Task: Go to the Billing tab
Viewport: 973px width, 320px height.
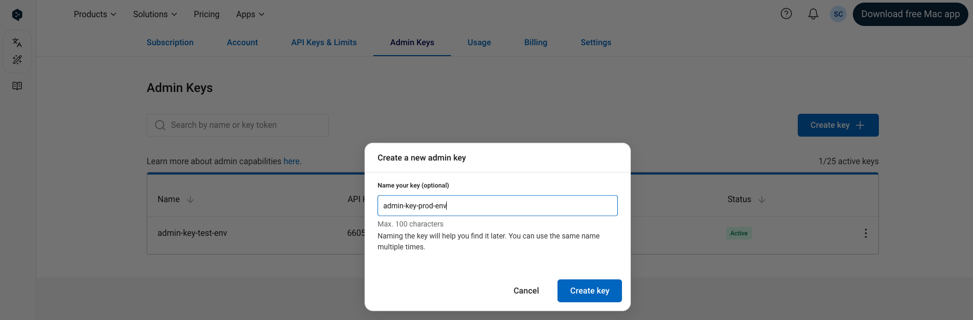Action: tap(536, 43)
